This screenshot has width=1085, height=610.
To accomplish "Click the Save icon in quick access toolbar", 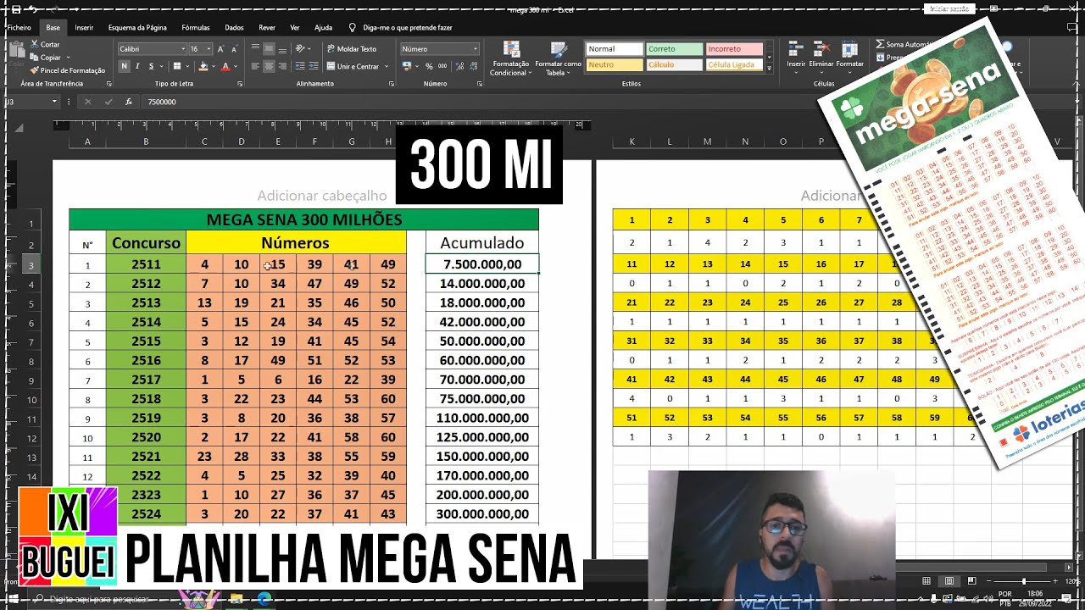I will point(15,10).
